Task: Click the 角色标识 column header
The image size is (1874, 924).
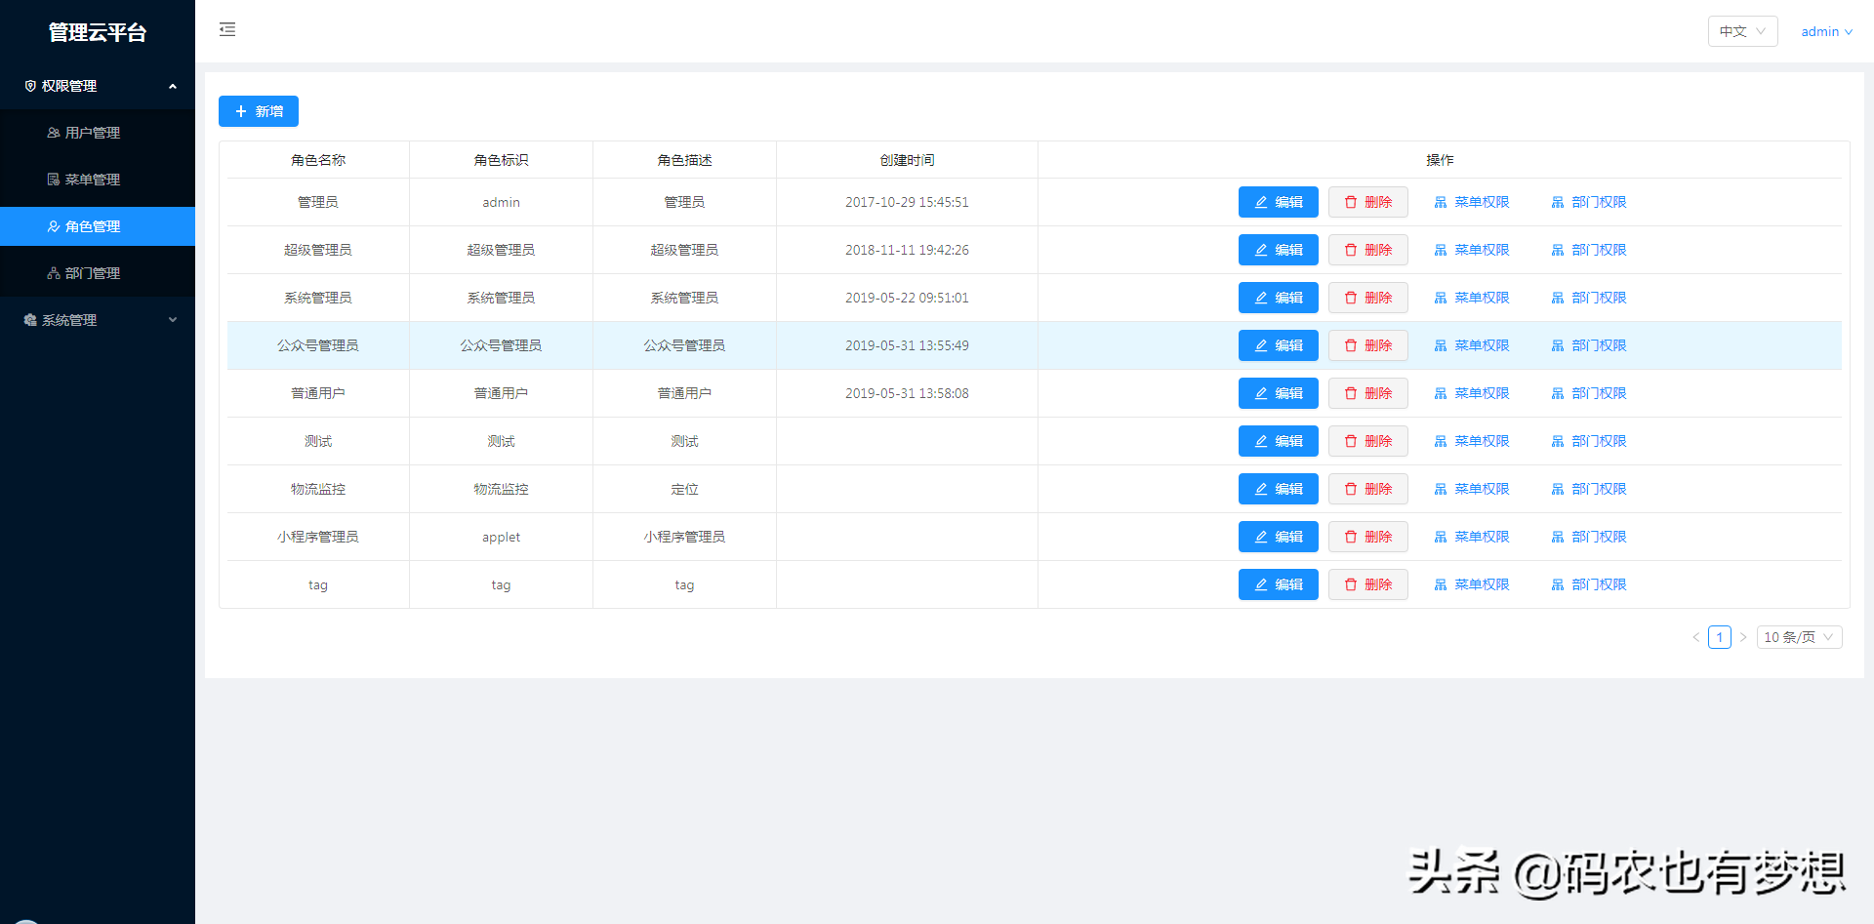Action: click(501, 160)
